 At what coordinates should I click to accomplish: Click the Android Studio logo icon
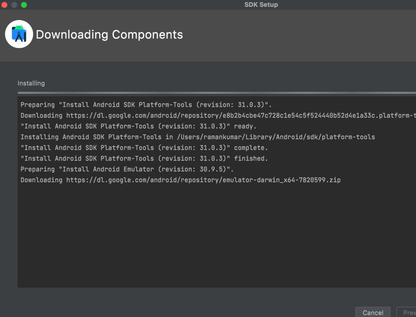19,34
